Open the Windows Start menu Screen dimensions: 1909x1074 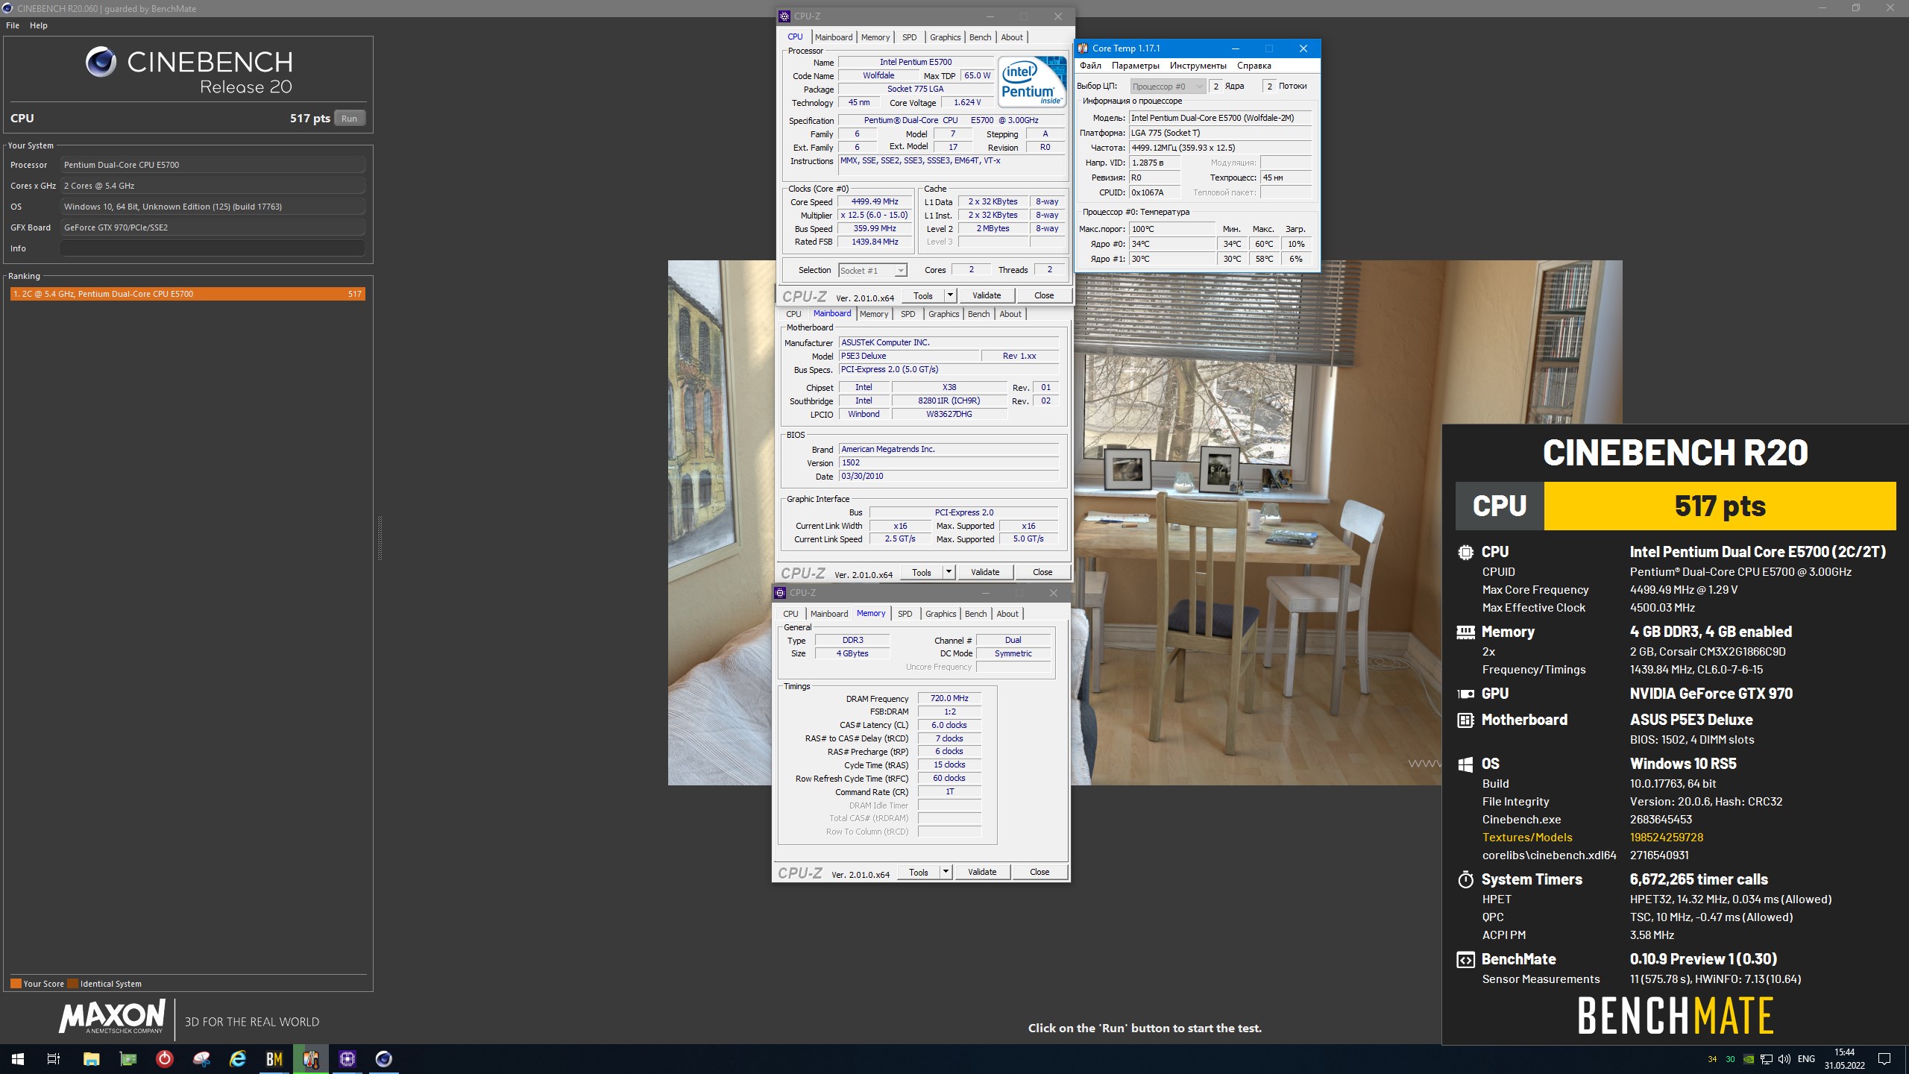(18, 1058)
